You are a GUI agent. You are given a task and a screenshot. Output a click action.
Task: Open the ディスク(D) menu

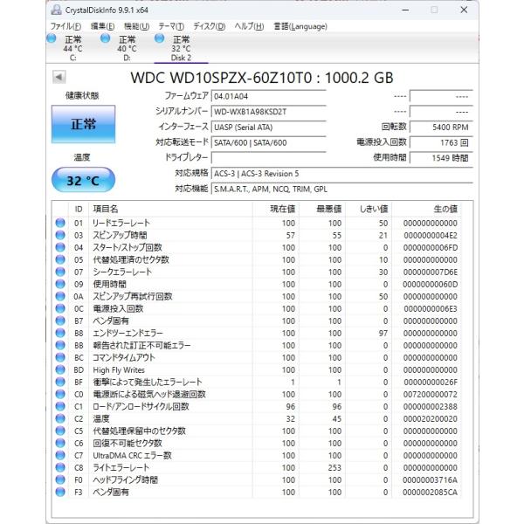tap(210, 26)
